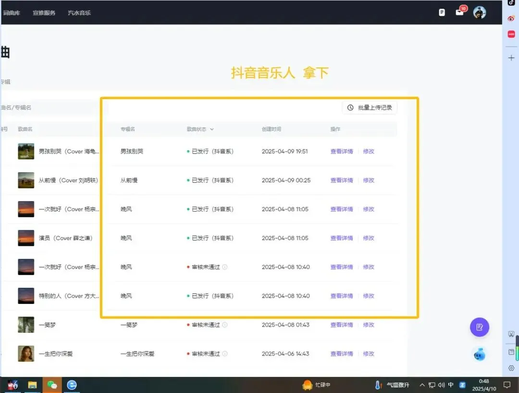519x393 pixels.
Task: Click the purple floating feedback note button
Action: pyautogui.click(x=479, y=328)
